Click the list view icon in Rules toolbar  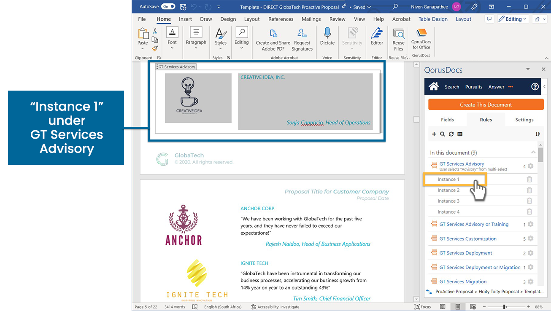click(460, 134)
